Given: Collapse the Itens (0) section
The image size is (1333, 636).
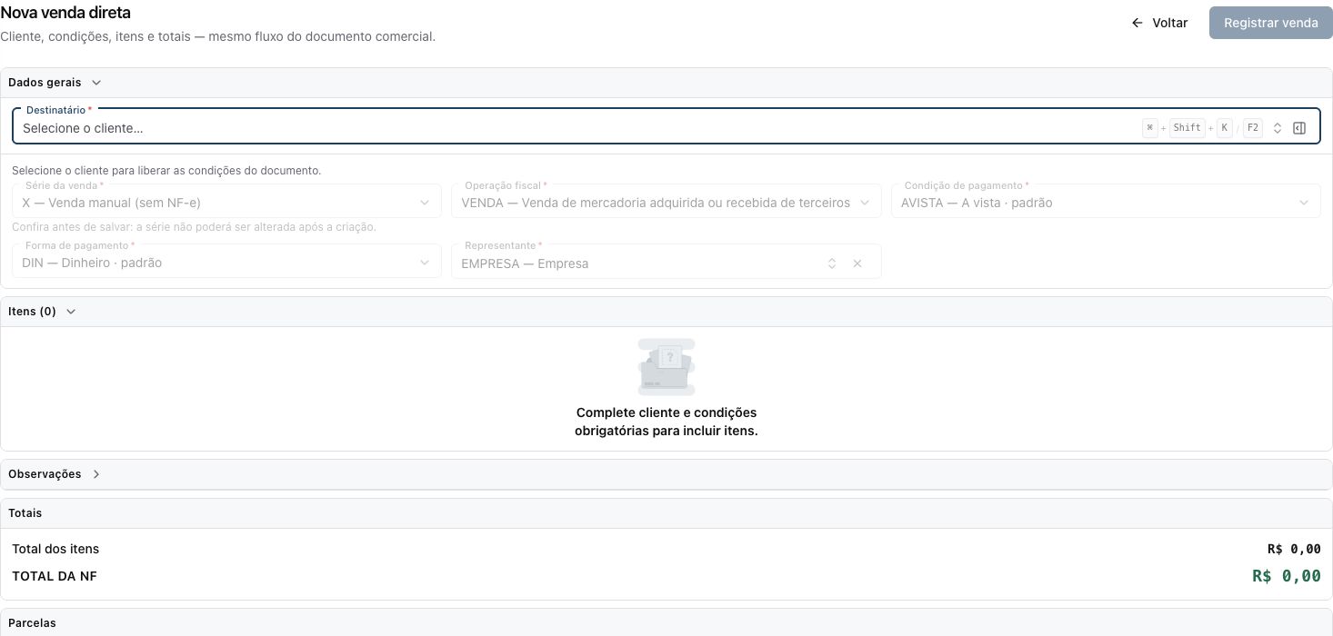Looking at the screenshot, I should 71,312.
